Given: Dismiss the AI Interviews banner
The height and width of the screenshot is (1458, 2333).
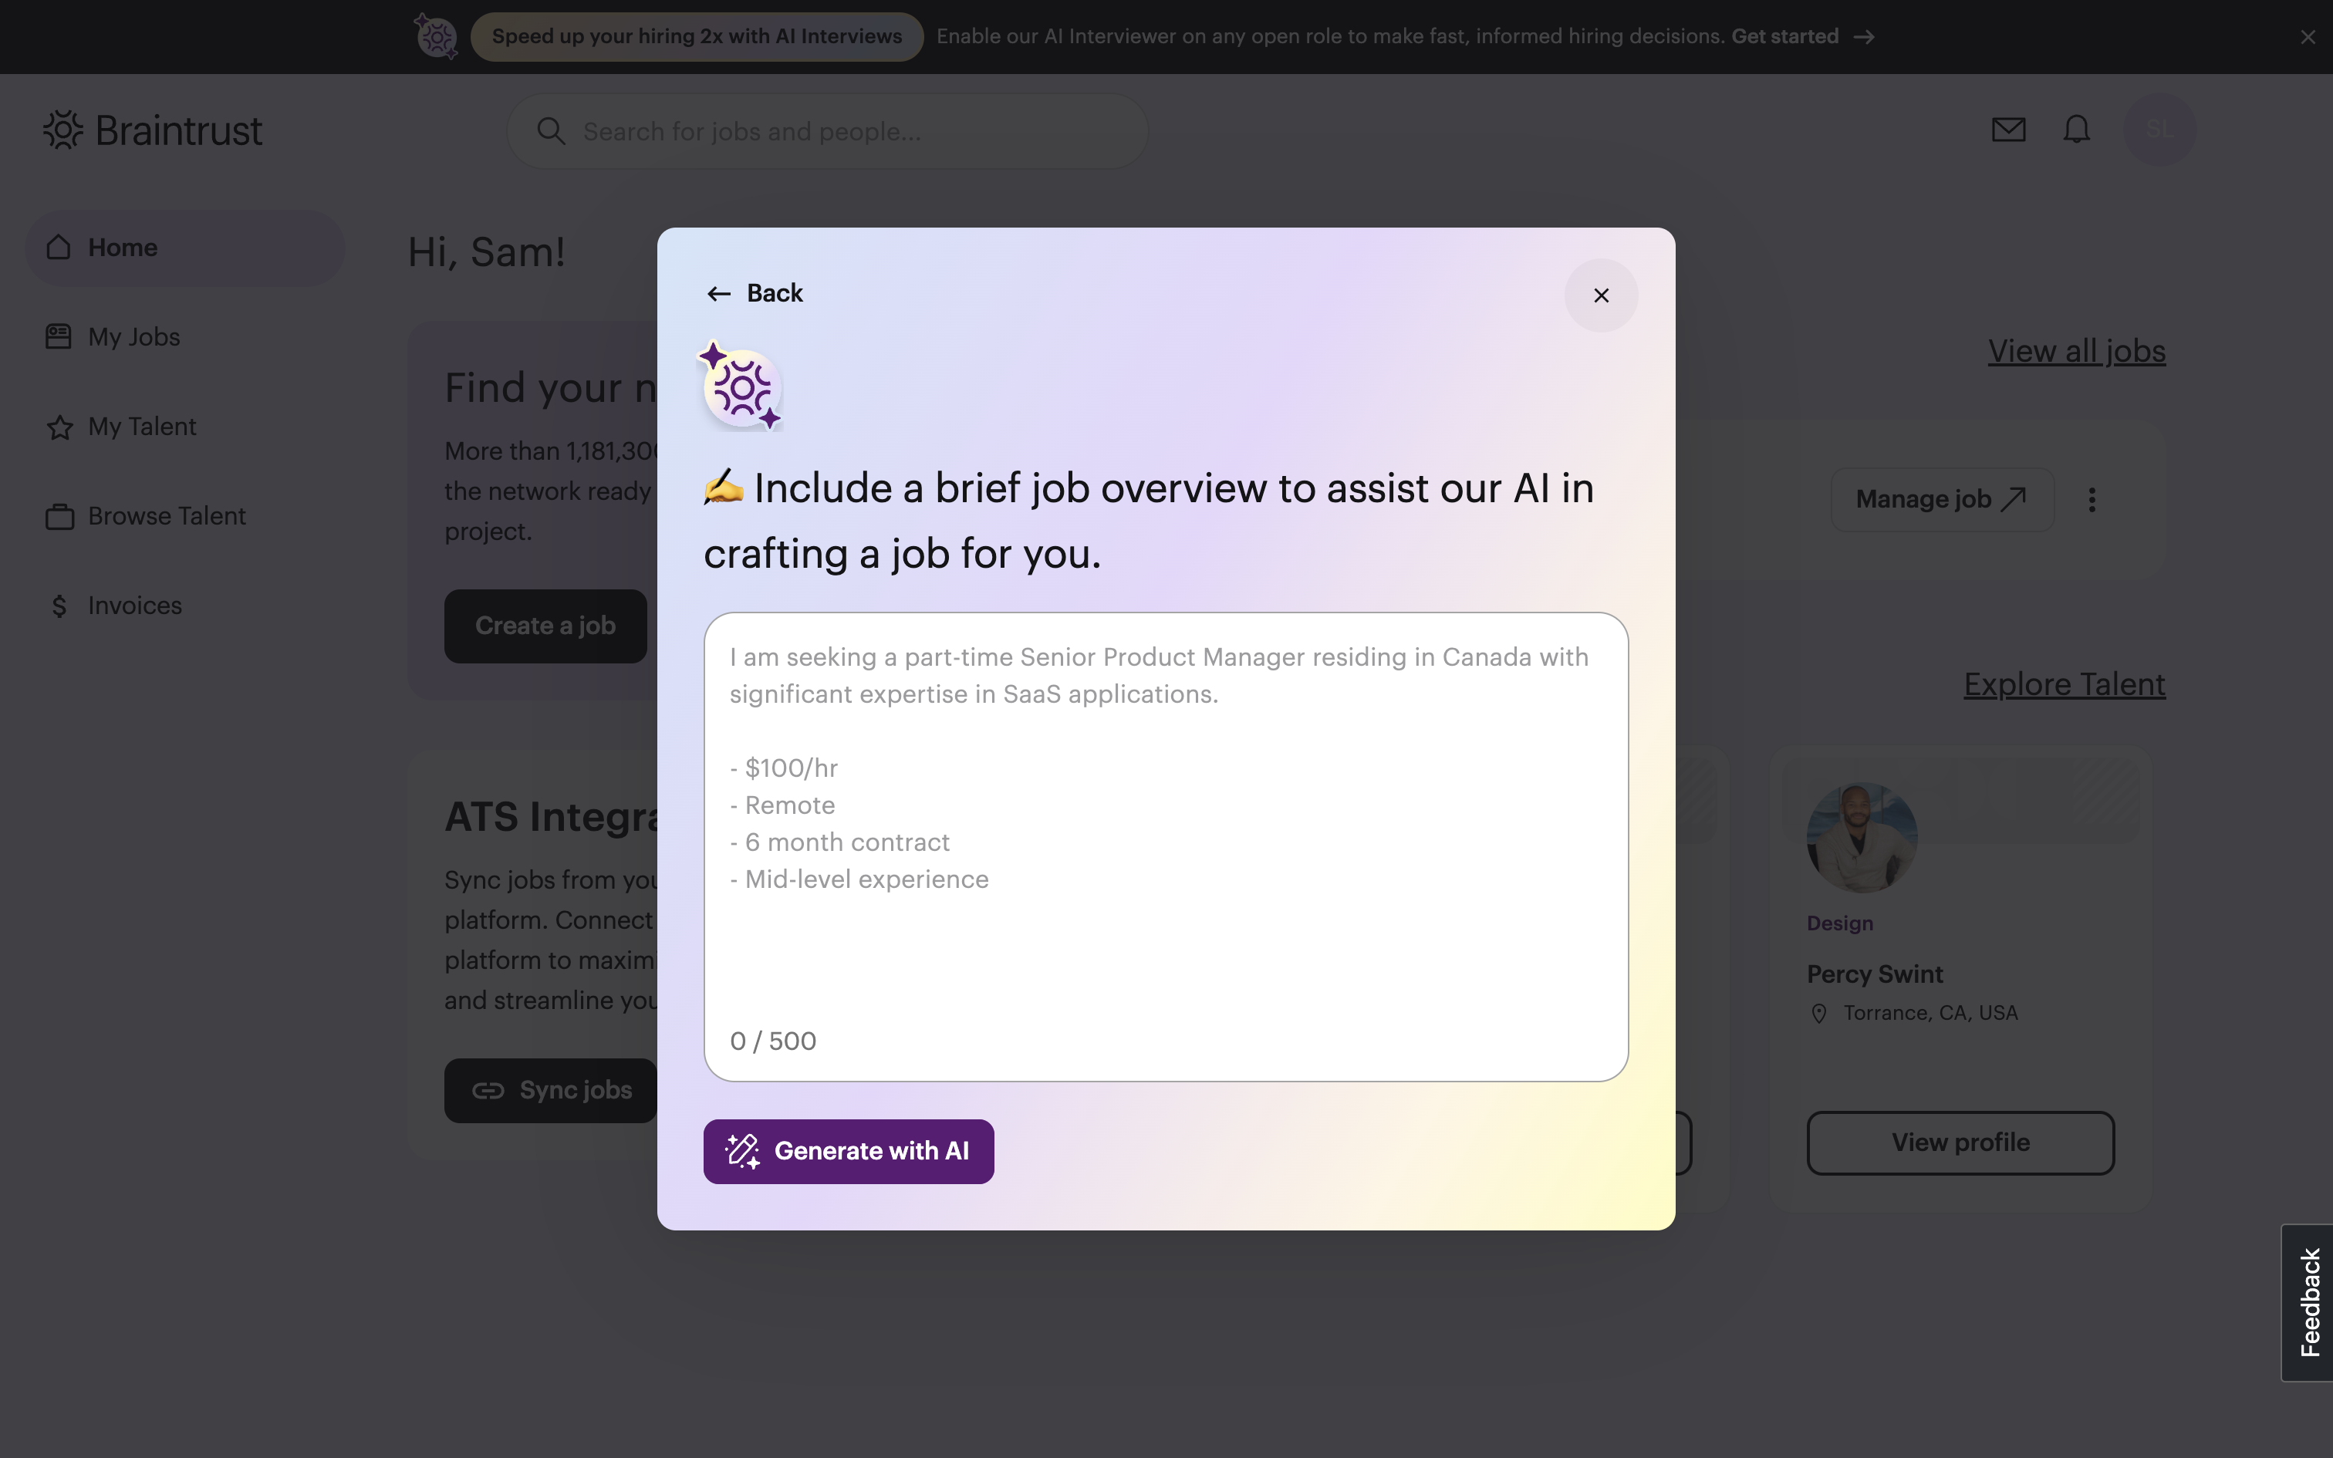Looking at the screenshot, I should click(x=2307, y=37).
